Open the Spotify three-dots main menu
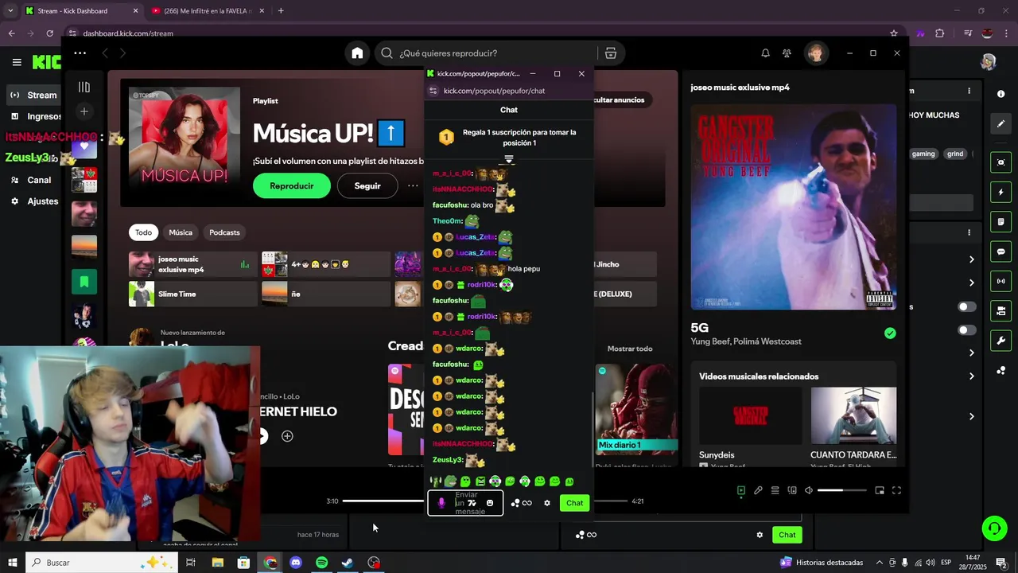This screenshot has height=573, width=1018. (x=80, y=53)
